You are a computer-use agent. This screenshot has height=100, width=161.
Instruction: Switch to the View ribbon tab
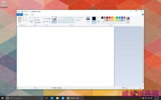pos(32,15)
